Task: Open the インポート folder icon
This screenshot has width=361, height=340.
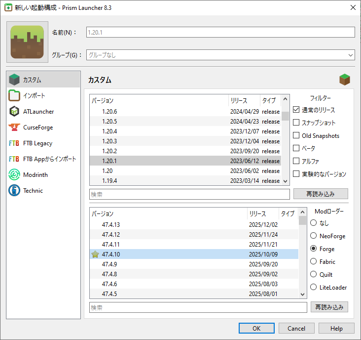Action: click(x=15, y=95)
